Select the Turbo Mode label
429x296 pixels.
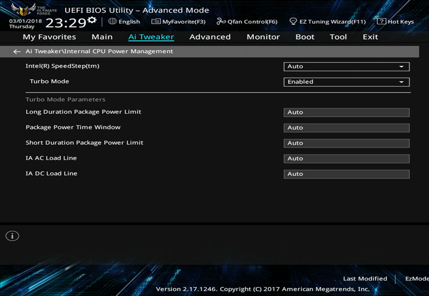tap(49, 81)
